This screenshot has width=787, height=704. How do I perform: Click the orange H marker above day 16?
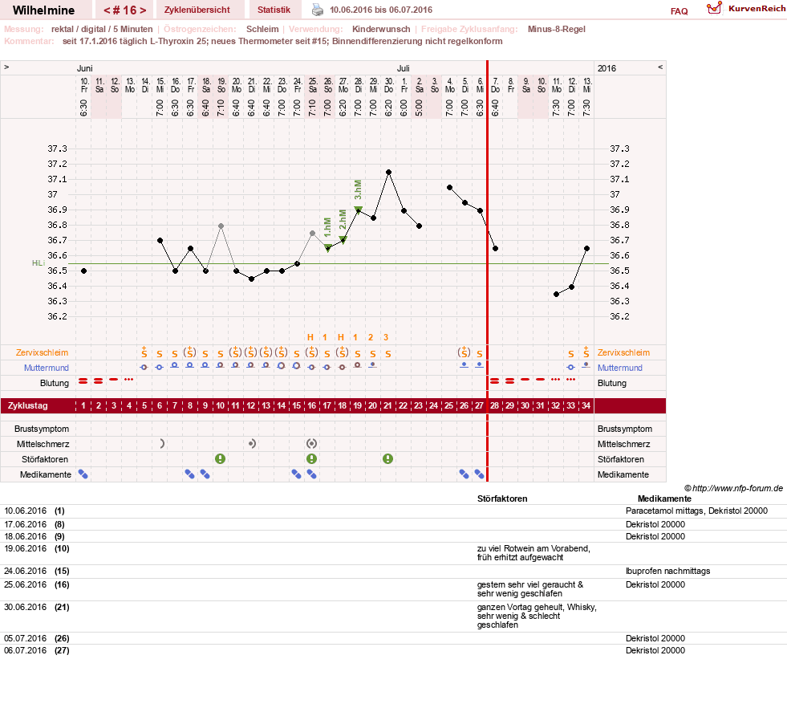310,337
